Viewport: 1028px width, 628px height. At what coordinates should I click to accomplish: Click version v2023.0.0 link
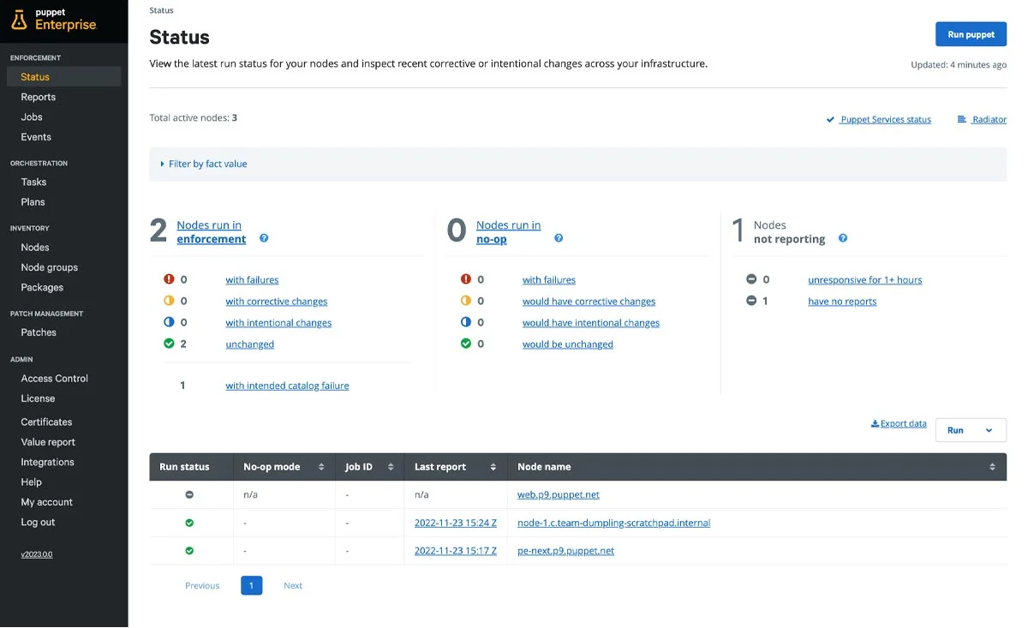[37, 554]
